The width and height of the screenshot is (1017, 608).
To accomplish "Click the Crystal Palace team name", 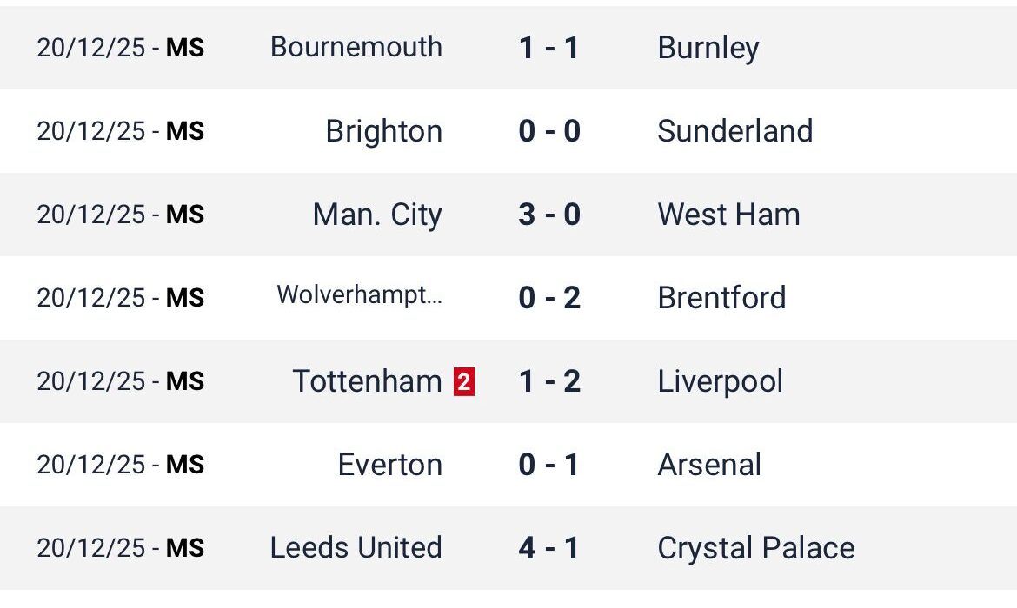I will pyautogui.click(x=756, y=548).
